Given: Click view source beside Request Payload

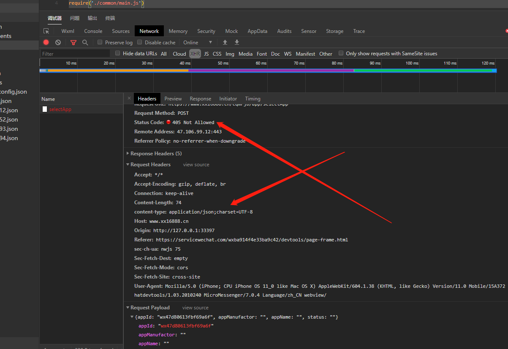Looking at the screenshot, I should (x=196, y=308).
